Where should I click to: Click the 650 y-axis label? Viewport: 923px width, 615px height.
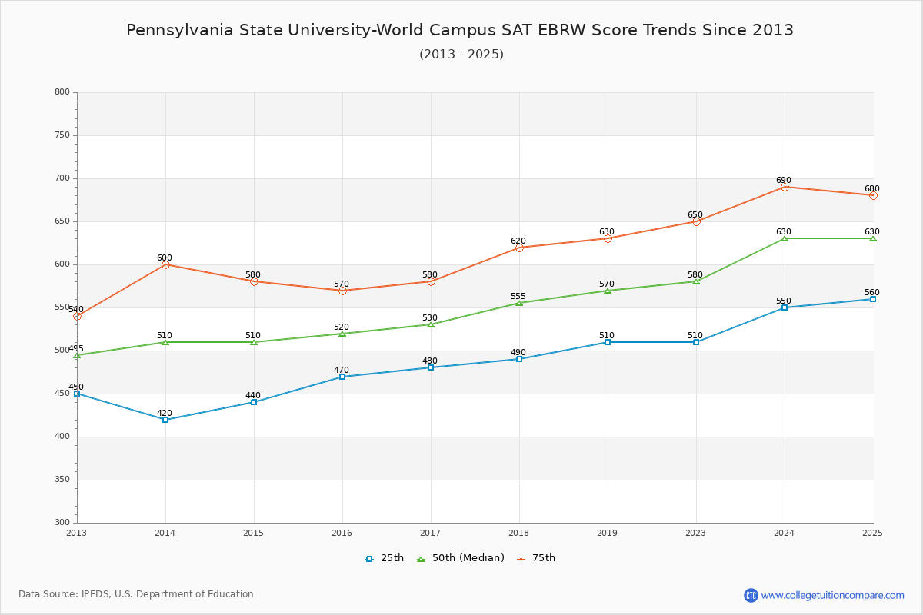click(62, 221)
